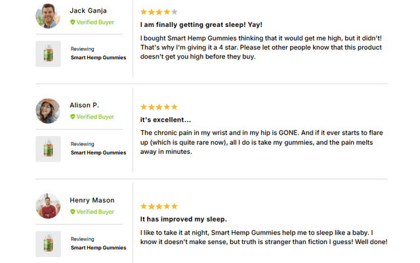
Task: Click Jack Ganja's profile photo
Action: coord(48,16)
